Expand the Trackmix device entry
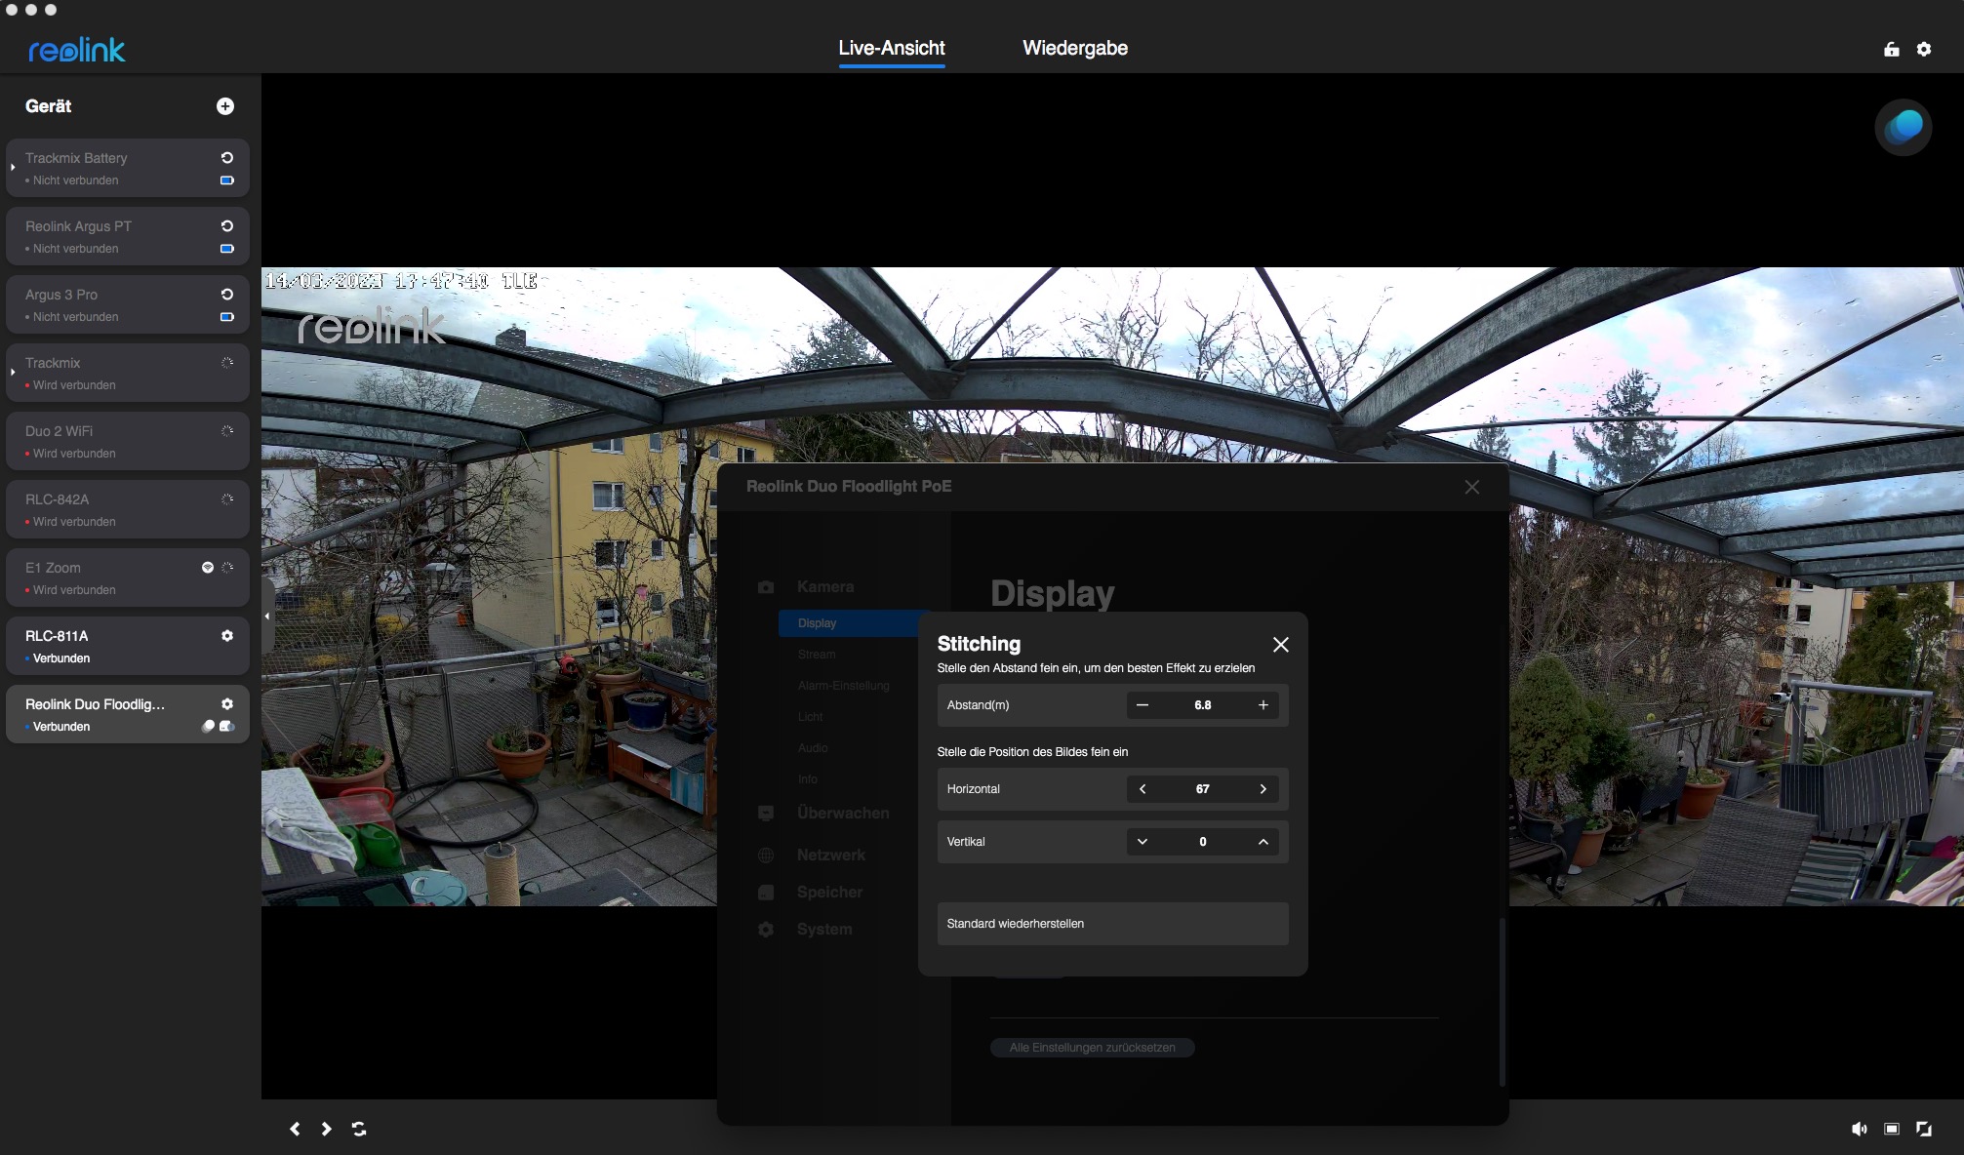 point(13,373)
